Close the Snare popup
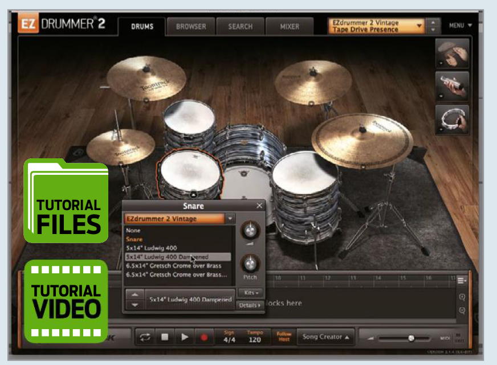497x365 pixels. pyautogui.click(x=259, y=206)
